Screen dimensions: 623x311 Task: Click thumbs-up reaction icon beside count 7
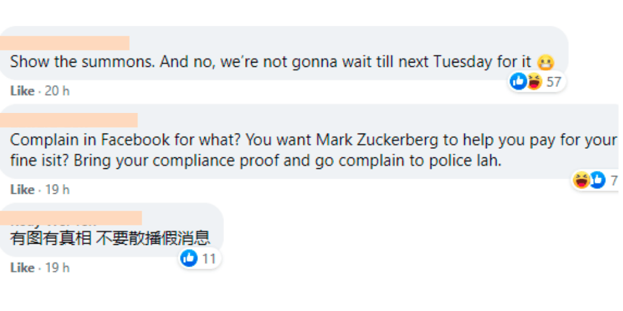pyautogui.click(x=597, y=180)
